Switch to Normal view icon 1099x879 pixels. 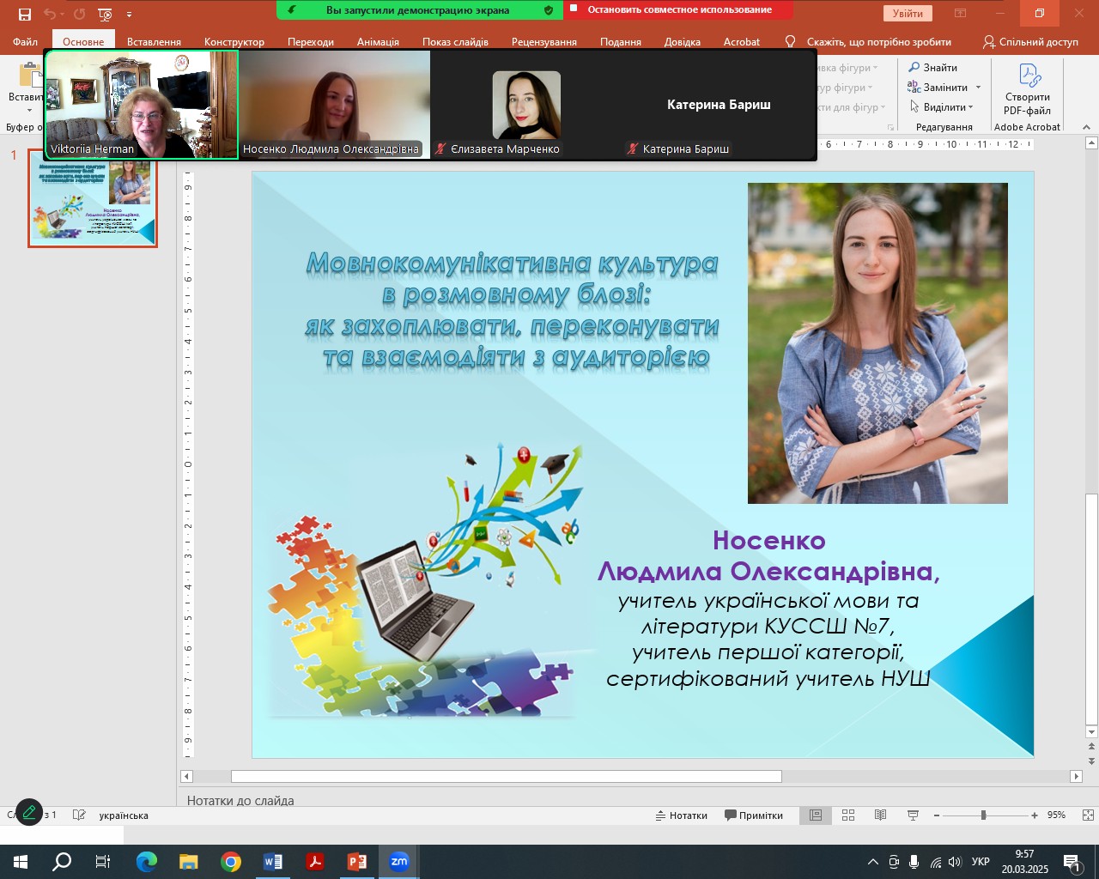pos(816,815)
